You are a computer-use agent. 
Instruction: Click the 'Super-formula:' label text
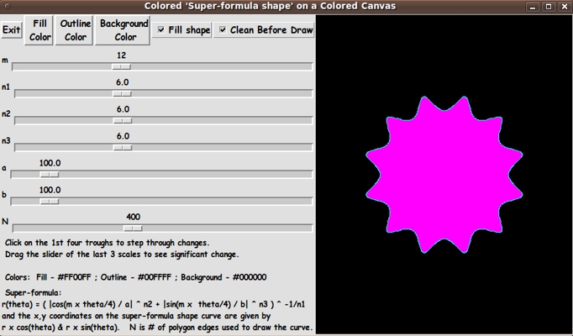point(34,293)
